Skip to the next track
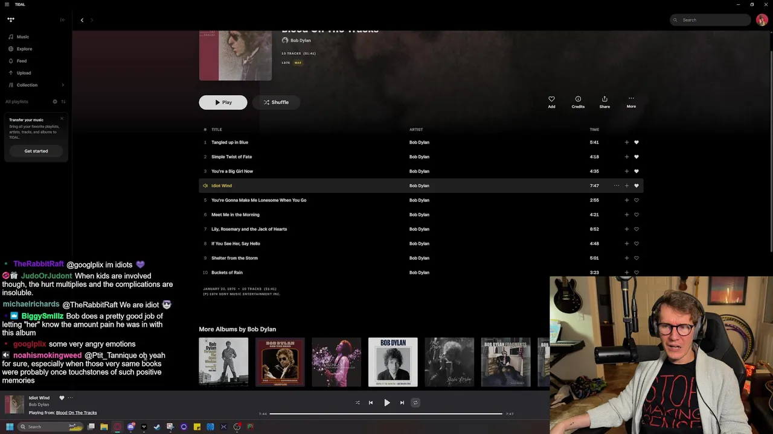This screenshot has height=434, width=773. point(402,403)
